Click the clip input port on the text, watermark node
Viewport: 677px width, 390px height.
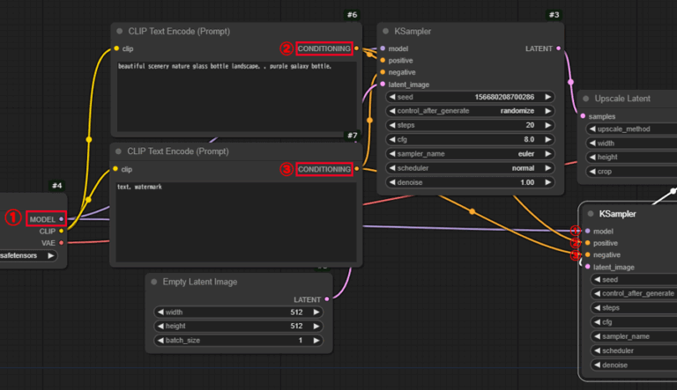tap(115, 169)
